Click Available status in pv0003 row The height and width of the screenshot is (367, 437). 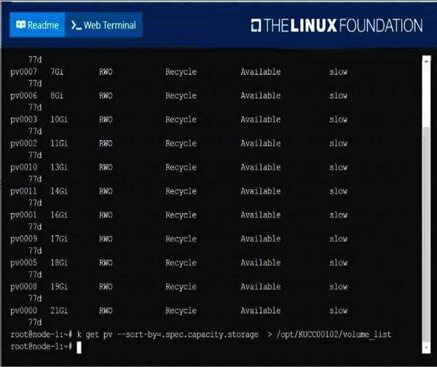click(x=261, y=120)
